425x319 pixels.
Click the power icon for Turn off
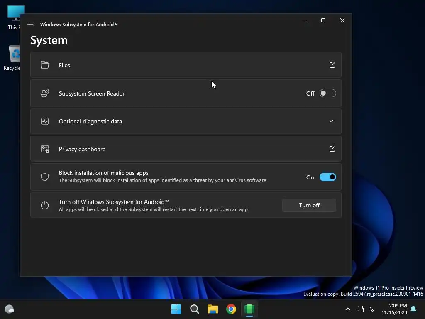45,205
